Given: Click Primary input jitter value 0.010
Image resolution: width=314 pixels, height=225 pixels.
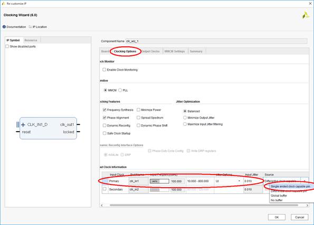Looking at the screenshot, I should [253, 181].
